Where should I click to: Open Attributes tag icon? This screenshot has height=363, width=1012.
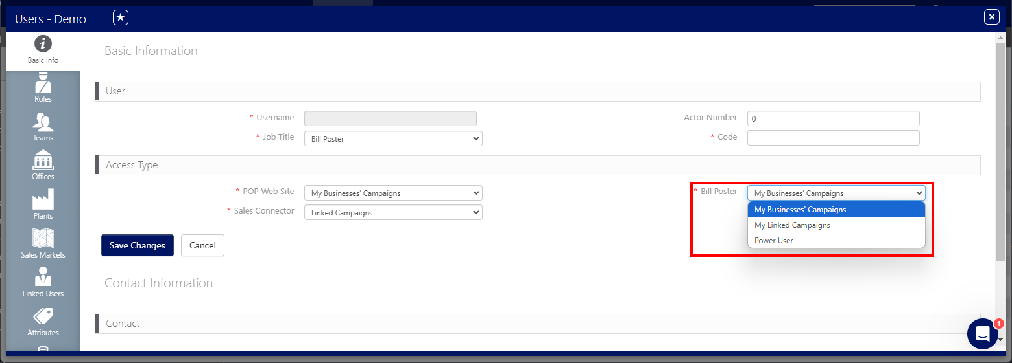point(43,317)
